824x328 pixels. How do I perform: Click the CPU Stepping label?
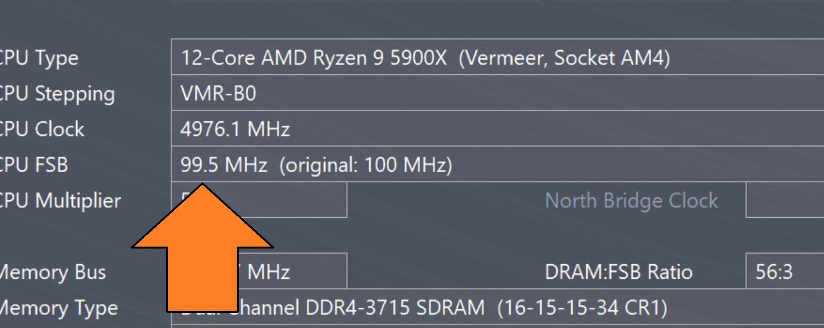click(x=57, y=94)
